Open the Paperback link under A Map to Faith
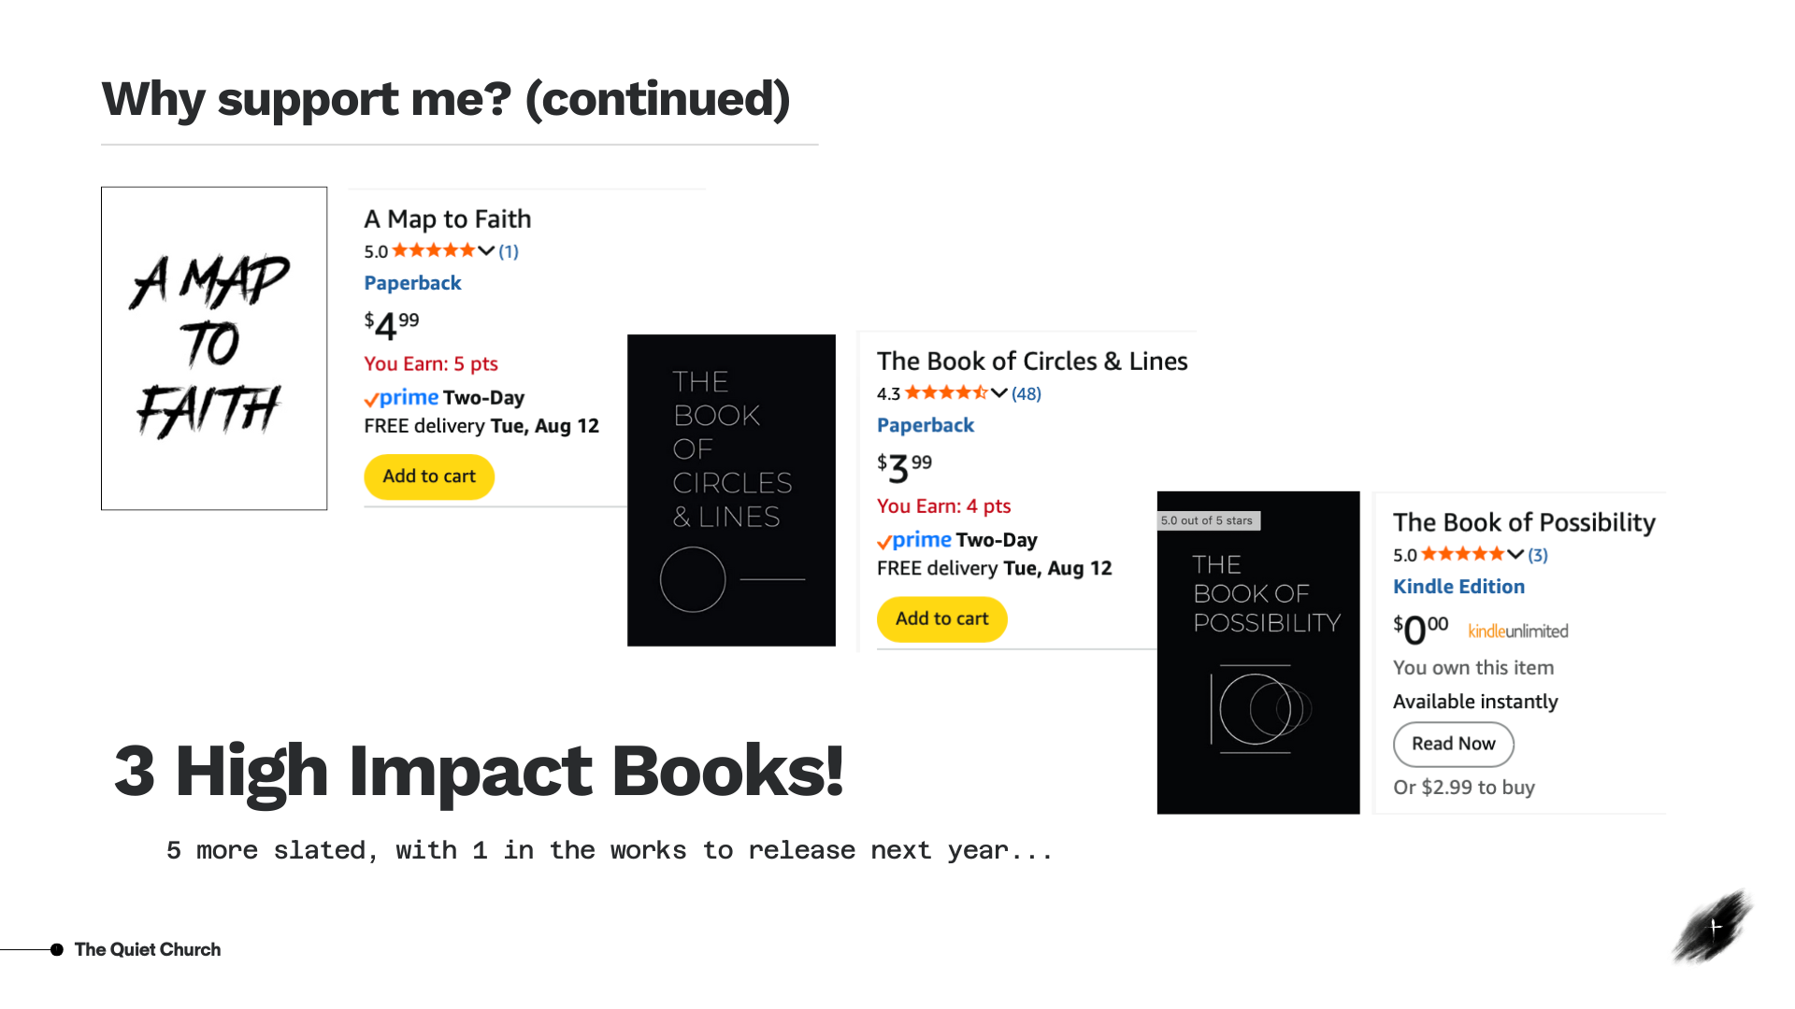This screenshot has width=1795, height=1009. pos(412,283)
